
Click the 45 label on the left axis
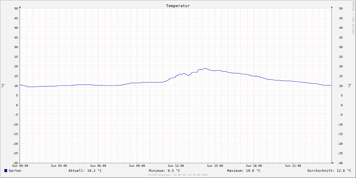pos(16,18)
